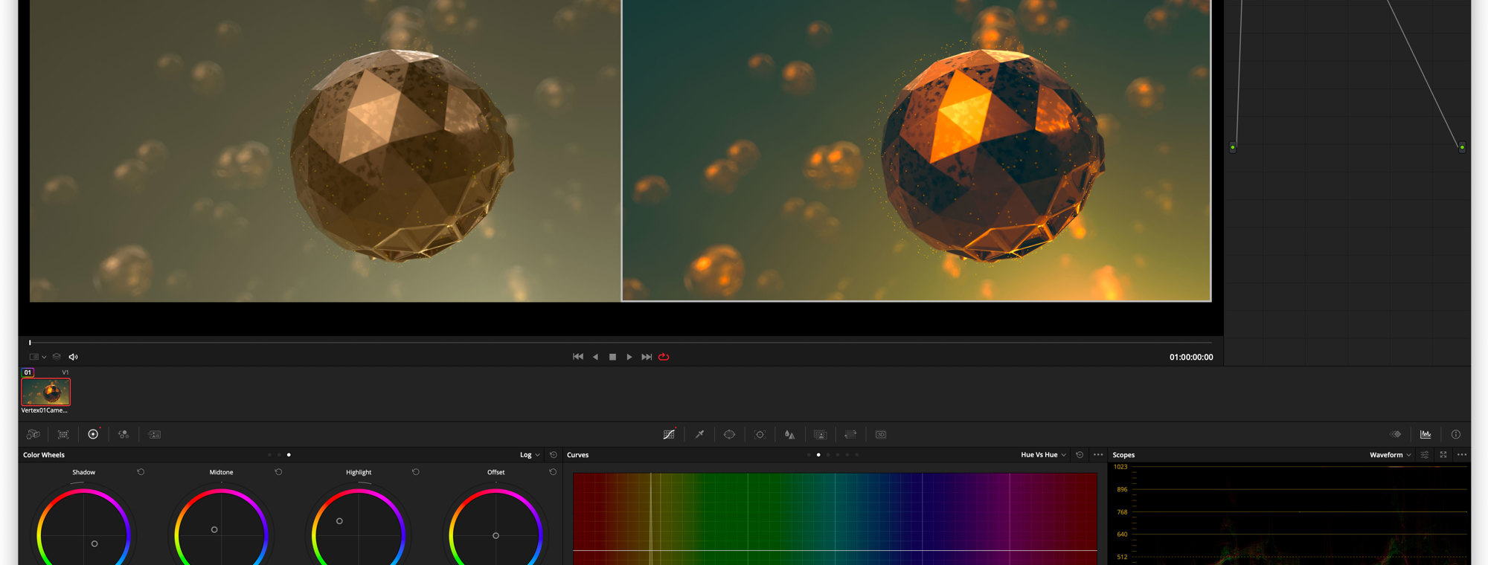Open the Blur palette

[789, 434]
